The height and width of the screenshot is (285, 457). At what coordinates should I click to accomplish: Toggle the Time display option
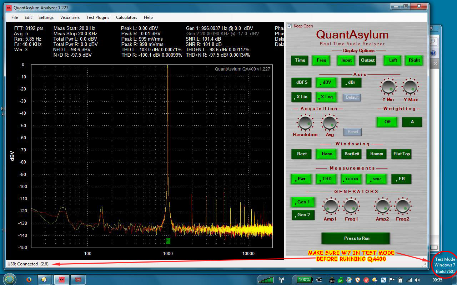click(x=300, y=60)
